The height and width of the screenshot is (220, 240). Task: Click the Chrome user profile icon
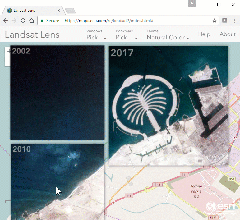[192, 3]
